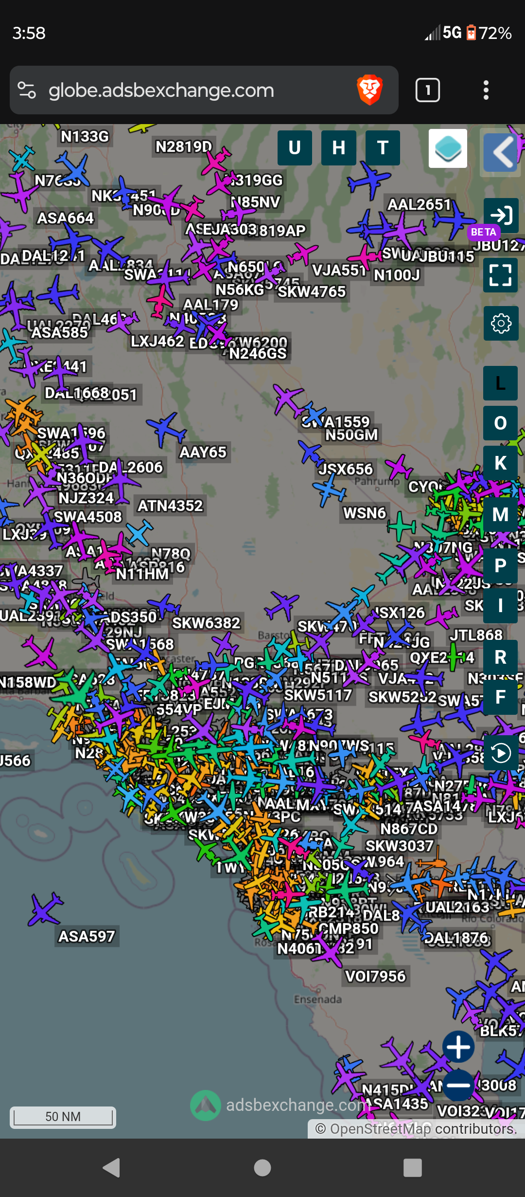The width and height of the screenshot is (525, 1197).
Task: Select the N133G aircraft label
Action: coord(85,136)
